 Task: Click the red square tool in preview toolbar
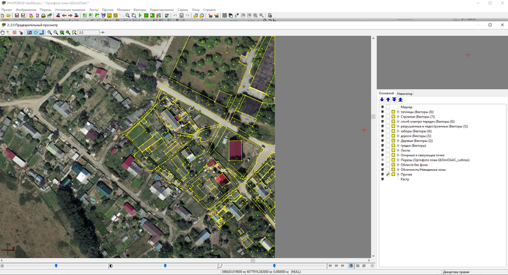(x=14, y=32)
